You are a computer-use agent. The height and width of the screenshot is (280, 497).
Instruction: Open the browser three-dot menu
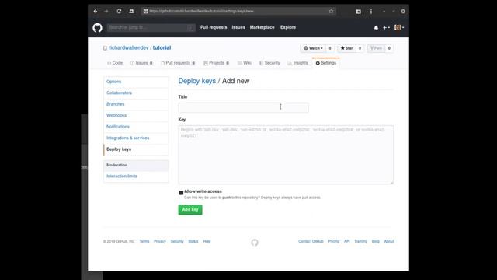coord(371,11)
